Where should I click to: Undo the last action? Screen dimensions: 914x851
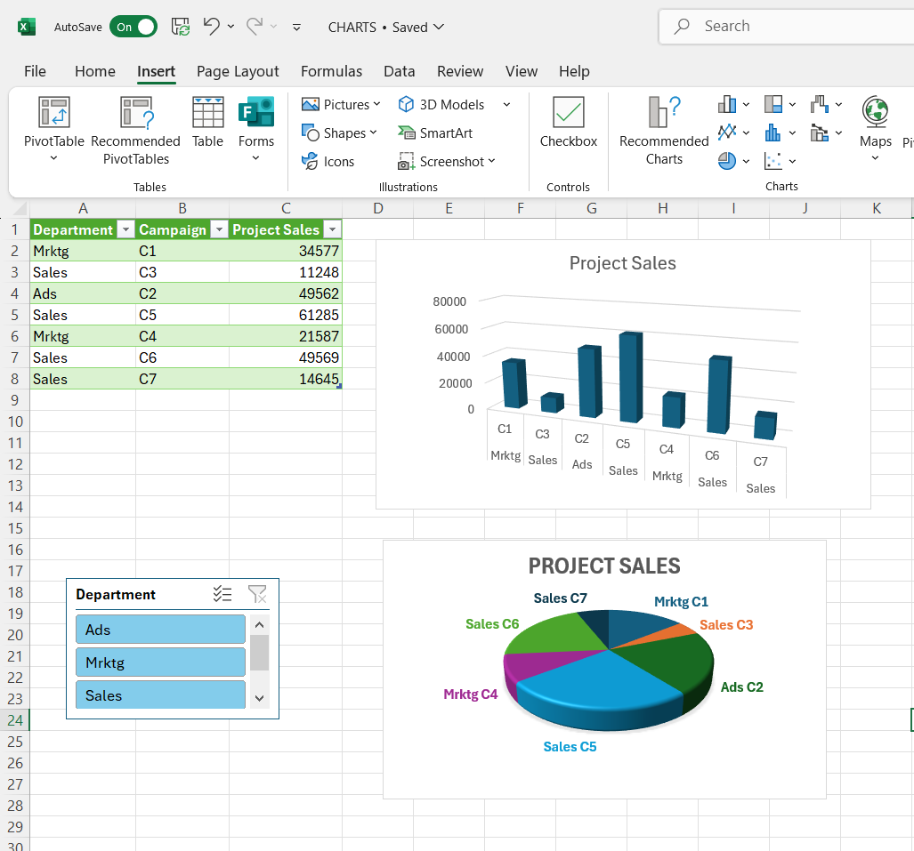tap(211, 26)
